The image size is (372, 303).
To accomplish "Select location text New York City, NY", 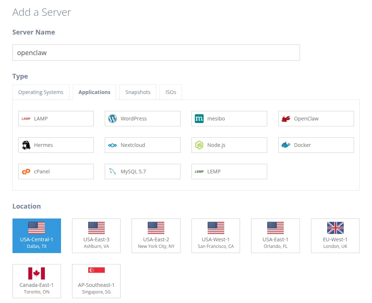I will [156, 246].
